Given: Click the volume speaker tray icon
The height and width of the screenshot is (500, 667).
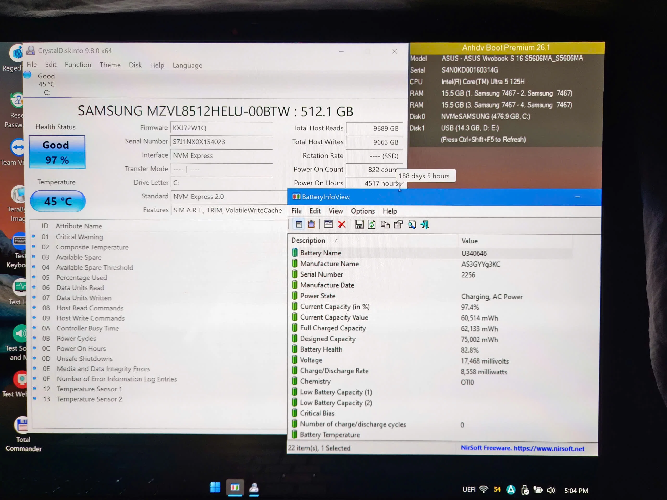Looking at the screenshot, I should pyautogui.click(x=551, y=490).
